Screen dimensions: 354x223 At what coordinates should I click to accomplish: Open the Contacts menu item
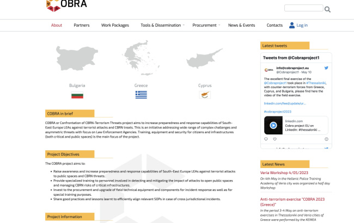tap(274, 25)
